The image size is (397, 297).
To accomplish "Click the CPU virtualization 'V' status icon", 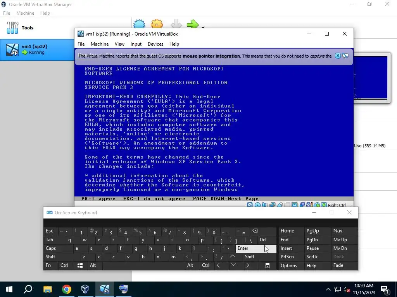I will (309, 205).
